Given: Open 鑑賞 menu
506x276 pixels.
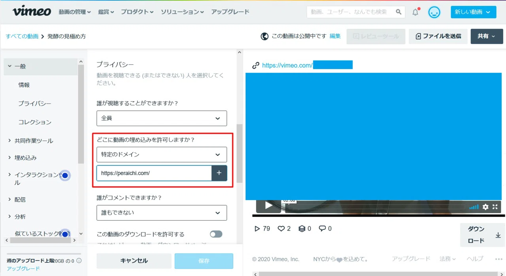Looking at the screenshot, I should (x=106, y=12).
